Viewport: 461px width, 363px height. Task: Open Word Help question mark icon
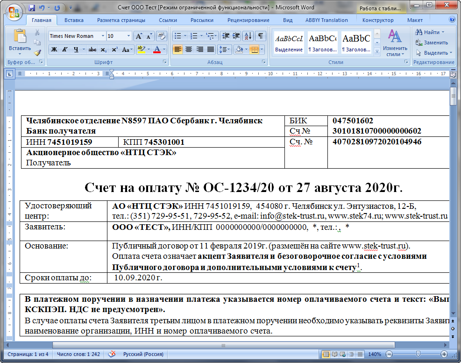point(452,20)
